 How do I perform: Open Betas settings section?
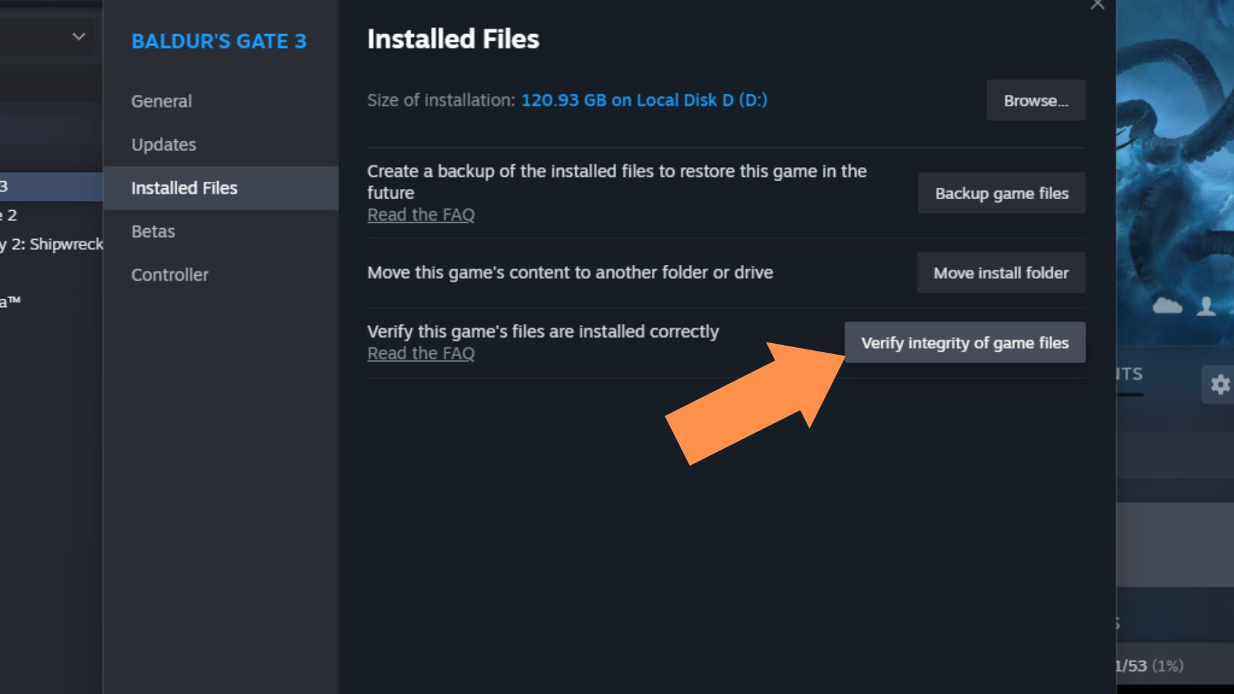152,231
